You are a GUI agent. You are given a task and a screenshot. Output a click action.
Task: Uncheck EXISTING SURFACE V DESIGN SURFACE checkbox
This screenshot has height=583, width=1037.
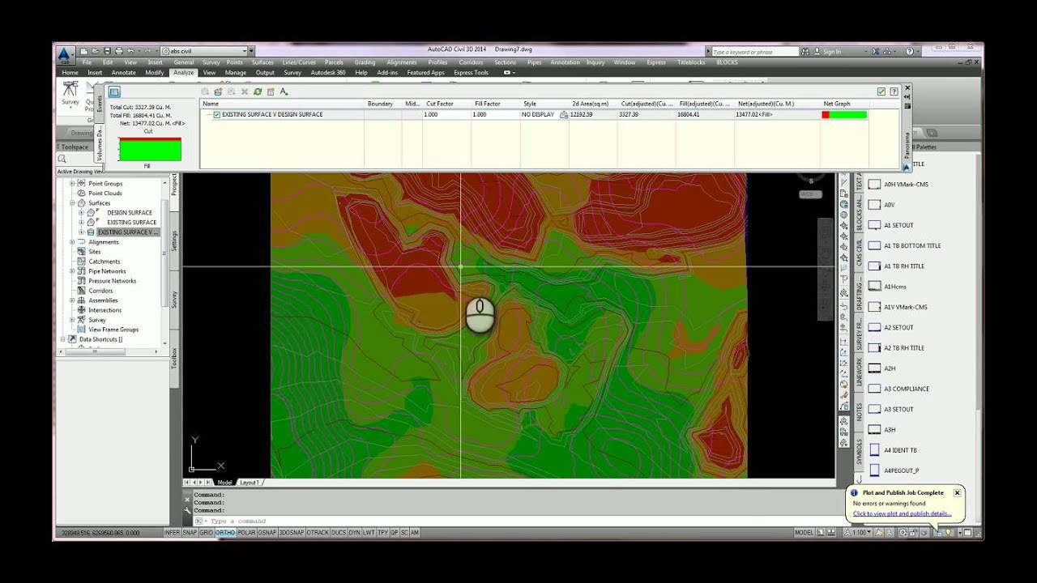tap(216, 115)
